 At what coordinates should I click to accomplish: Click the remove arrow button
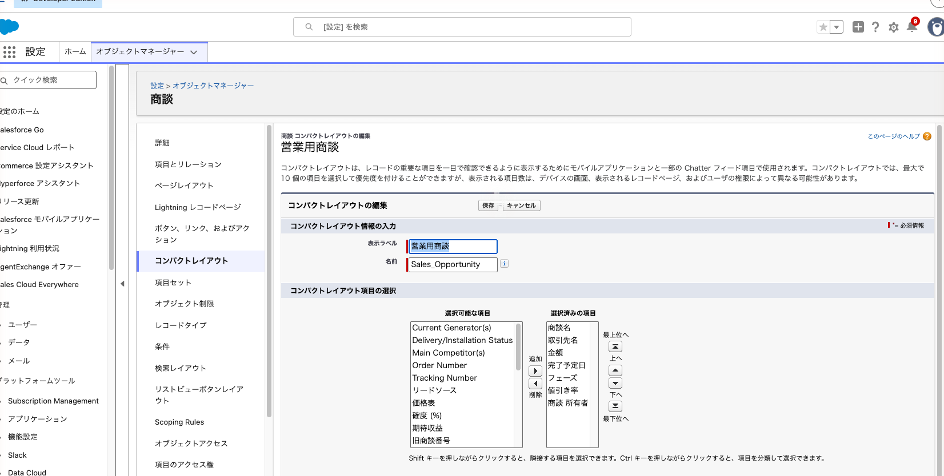point(535,384)
